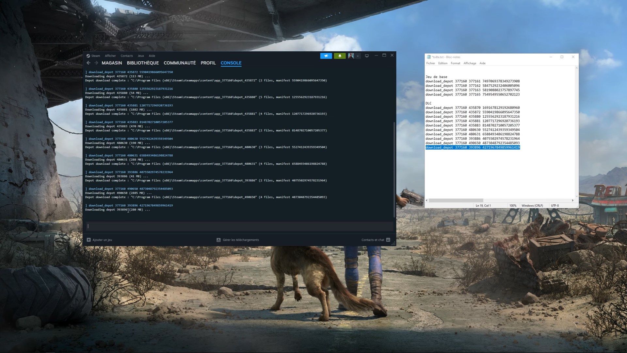
Task: Open the Jeux menu in Steam
Action: tap(140, 56)
